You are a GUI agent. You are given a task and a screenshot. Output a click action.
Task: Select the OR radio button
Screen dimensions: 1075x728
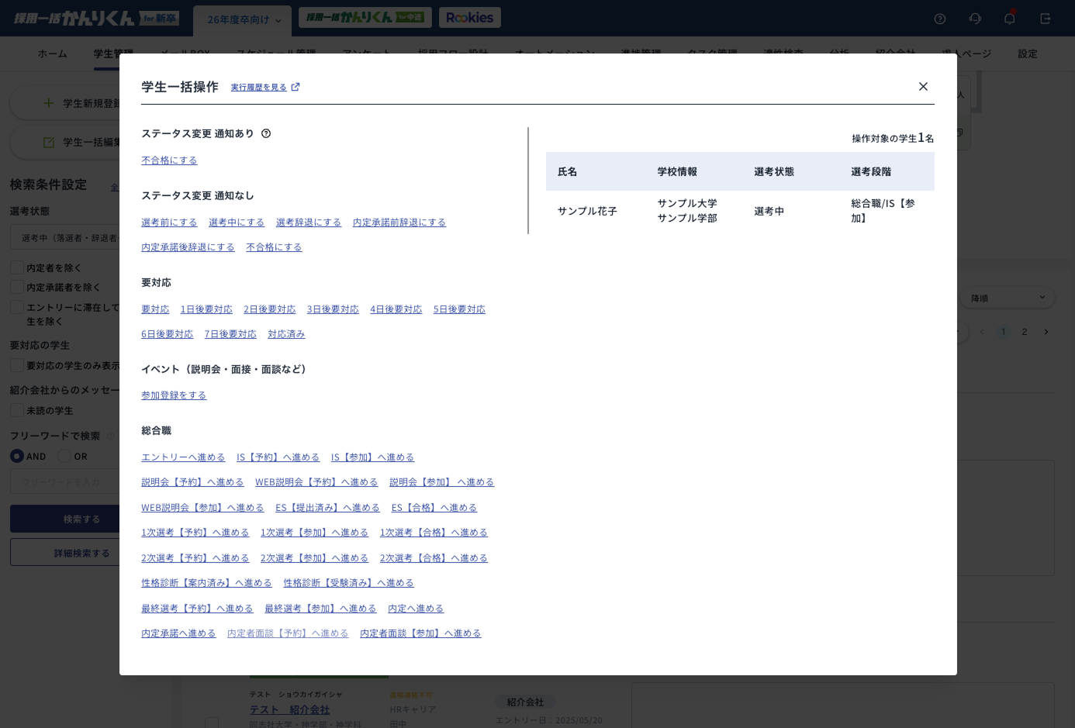coord(64,456)
